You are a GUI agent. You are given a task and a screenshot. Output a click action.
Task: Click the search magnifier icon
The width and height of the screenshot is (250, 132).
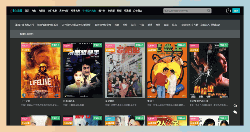[x=208, y=11]
